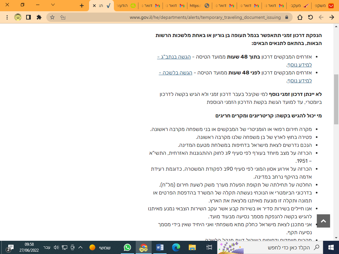Open the notification center icon
Viewport: 339px width, 254px height.
(9, 248)
